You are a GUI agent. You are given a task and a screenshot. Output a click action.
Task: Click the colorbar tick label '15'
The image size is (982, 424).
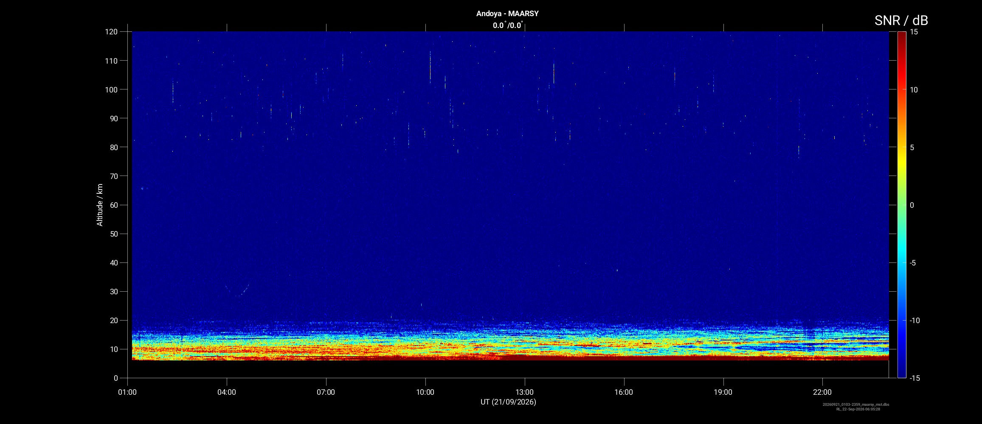[914, 32]
